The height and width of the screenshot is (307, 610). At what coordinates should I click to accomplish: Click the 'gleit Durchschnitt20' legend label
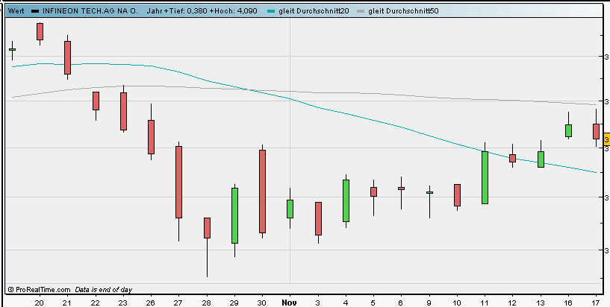[x=314, y=11]
